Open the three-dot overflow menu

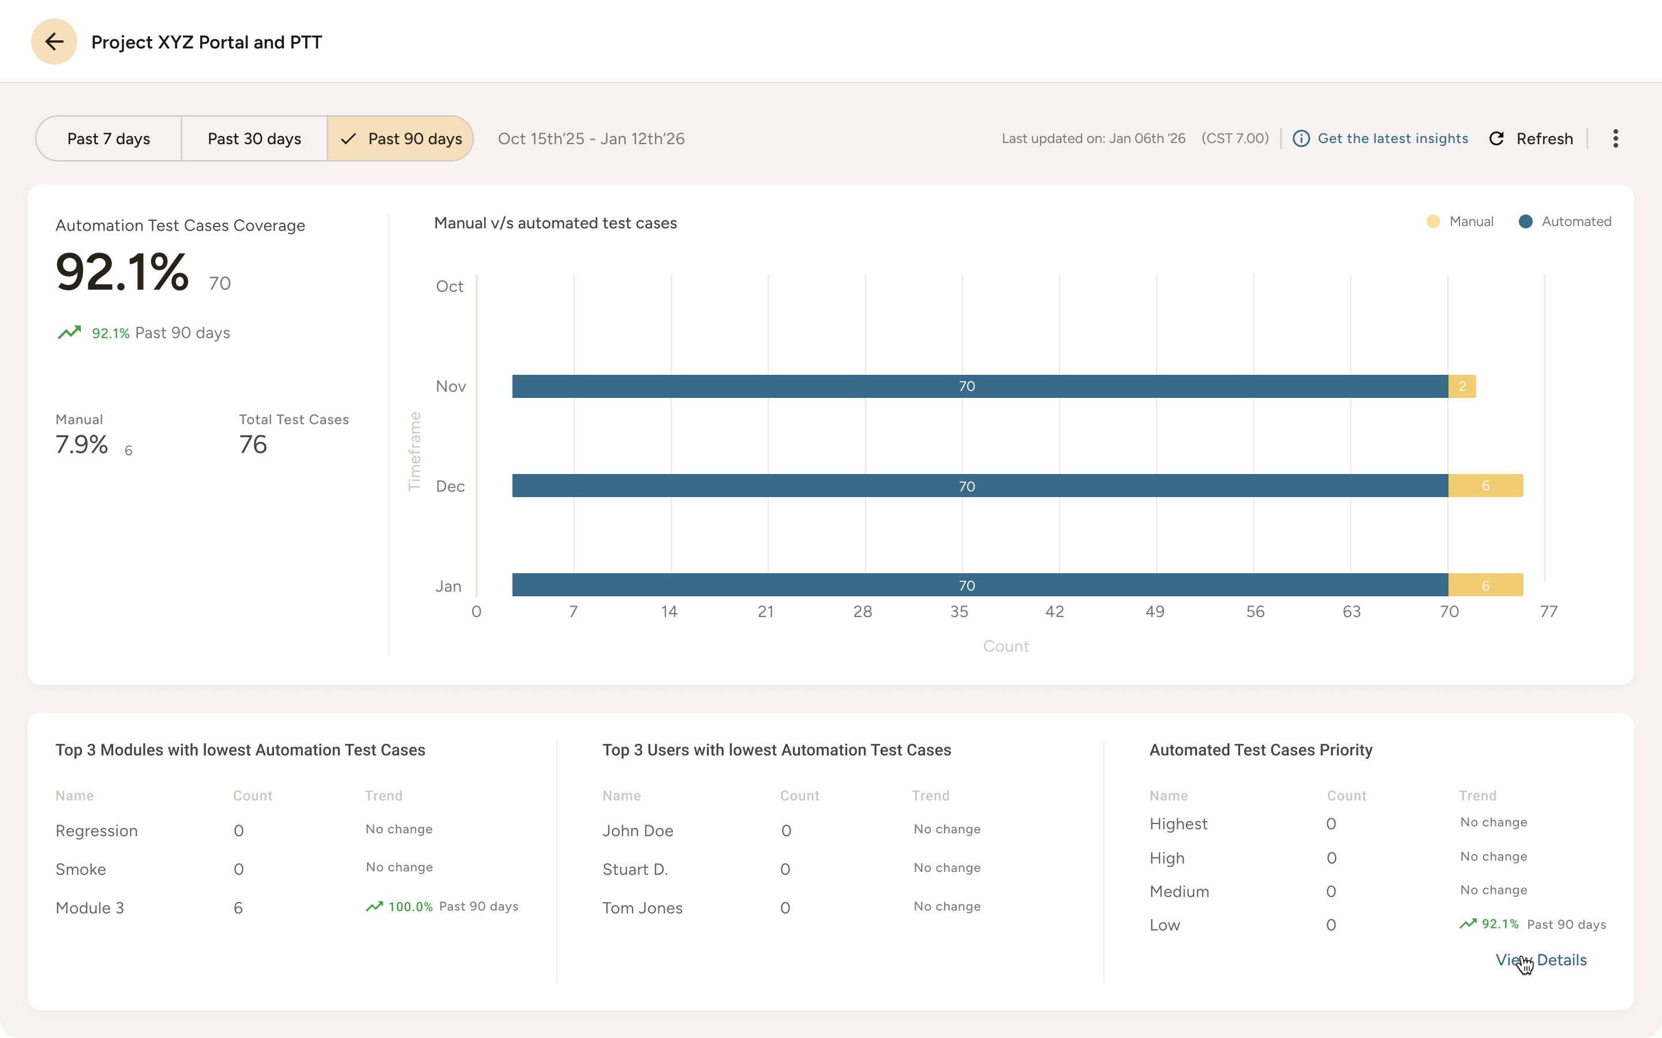(1616, 138)
